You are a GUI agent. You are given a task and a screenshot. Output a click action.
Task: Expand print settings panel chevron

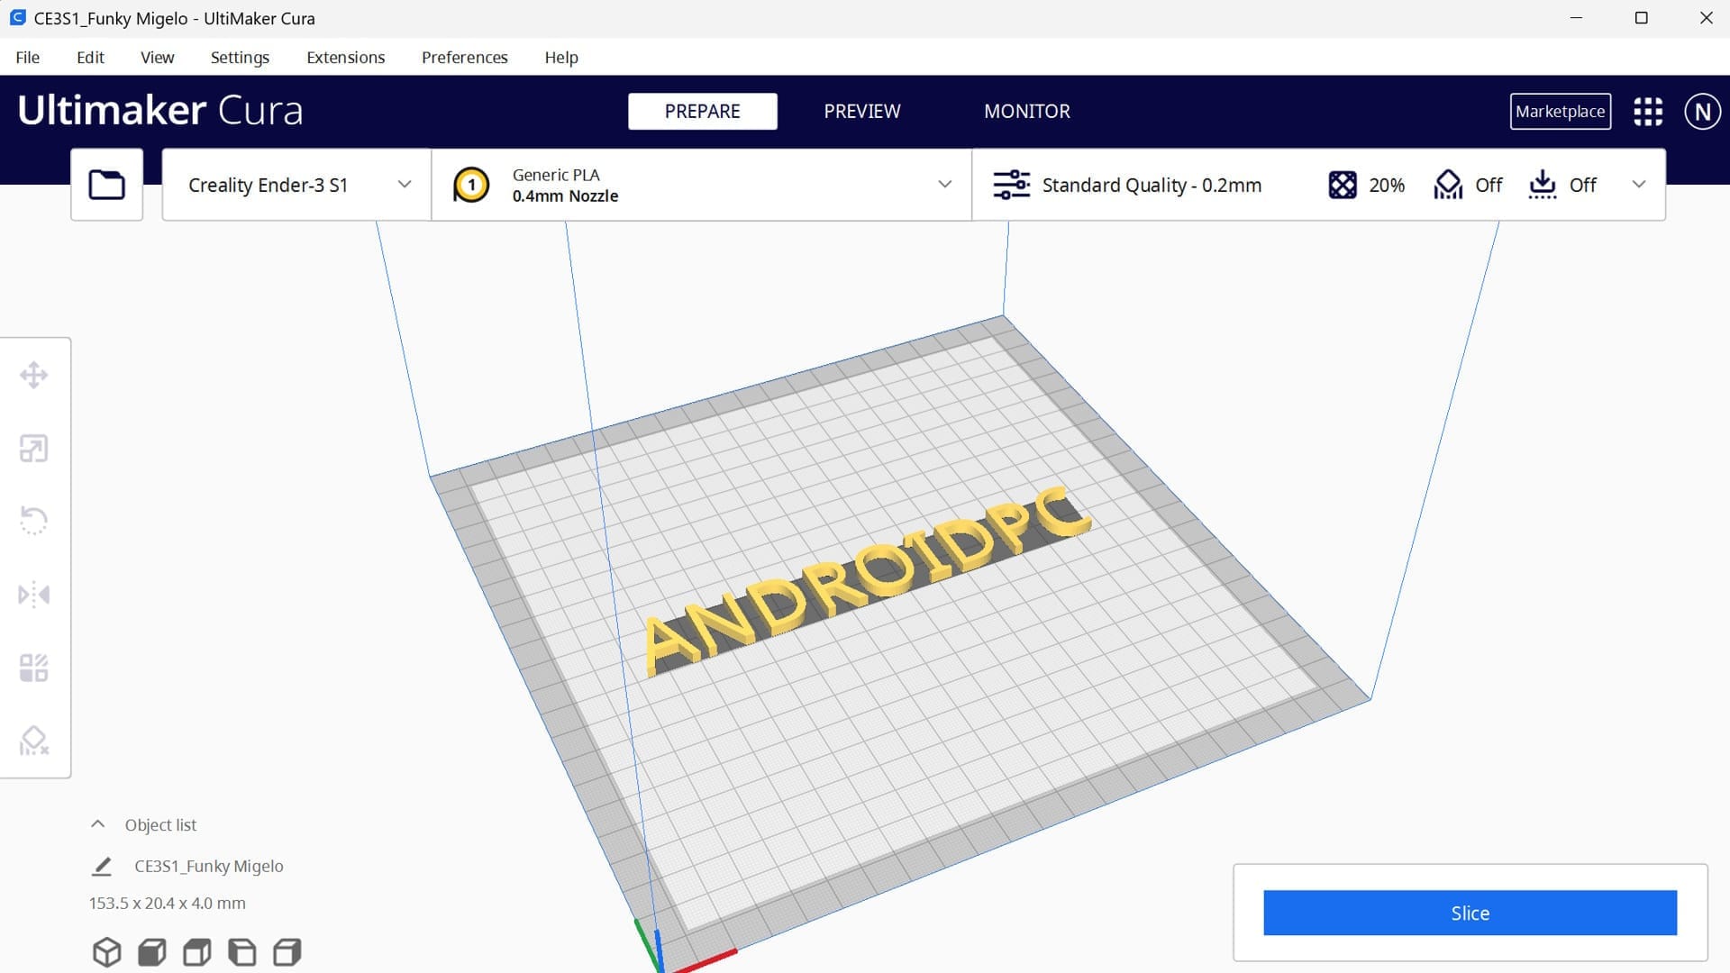click(x=1639, y=185)
